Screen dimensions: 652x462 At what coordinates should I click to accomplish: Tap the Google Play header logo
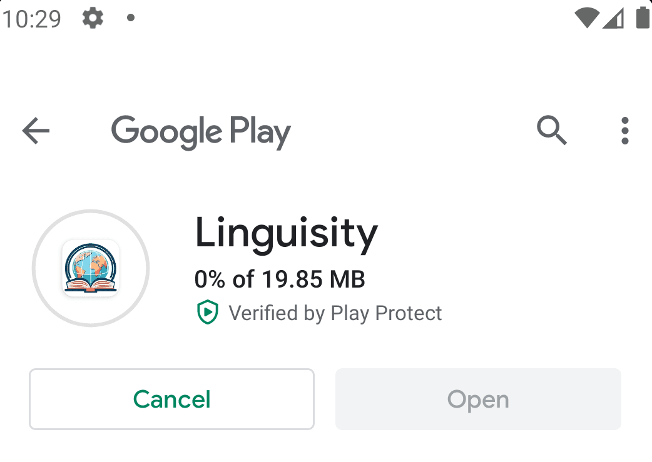pos(201,132)
